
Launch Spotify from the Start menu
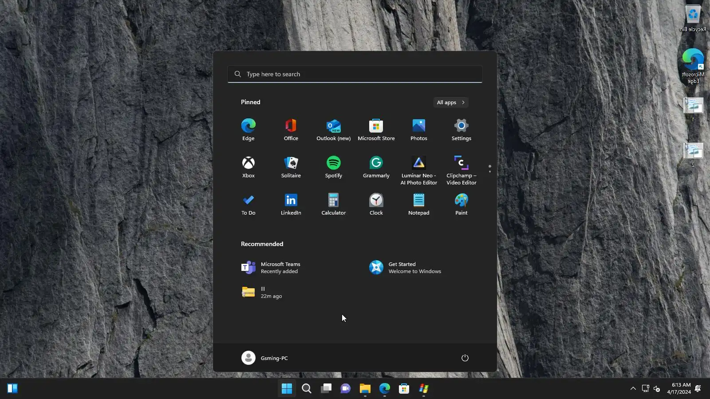pos(334,167)
